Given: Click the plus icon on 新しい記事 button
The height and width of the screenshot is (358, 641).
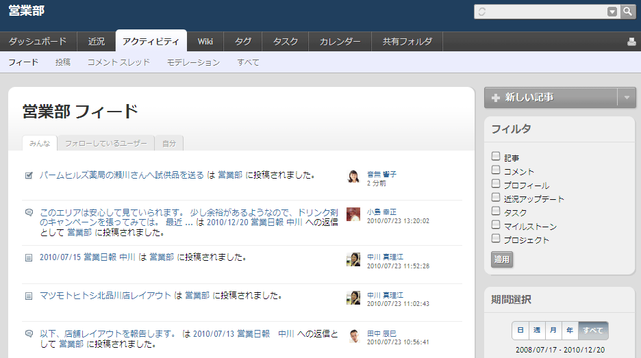Looking at the screenshot, I should coord(495,98).
